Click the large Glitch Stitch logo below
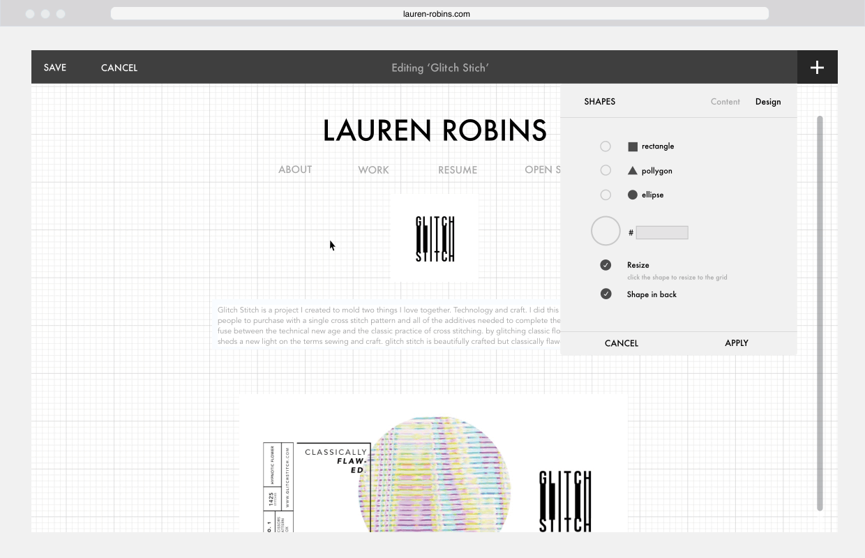The height and width of the screenshot is (558, 865). tap(565, 501)
